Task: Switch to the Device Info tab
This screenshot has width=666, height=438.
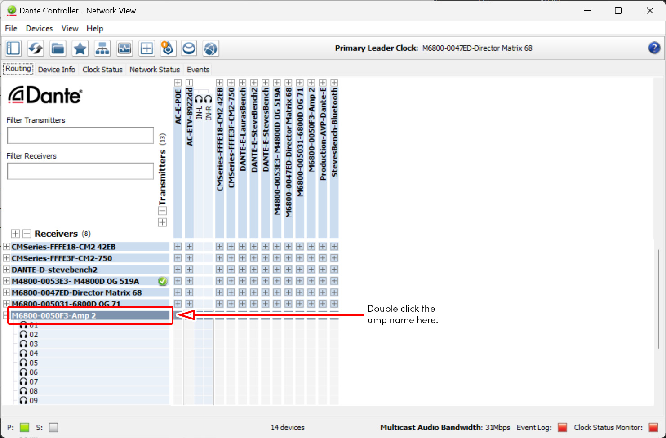Action: (x=57, y=70)
